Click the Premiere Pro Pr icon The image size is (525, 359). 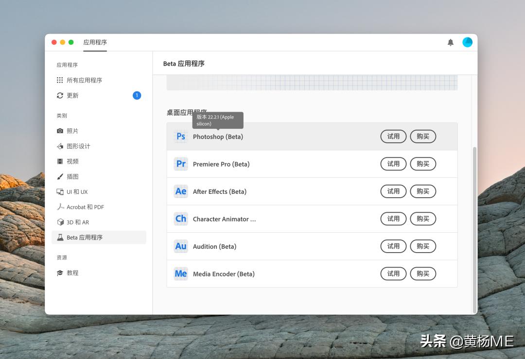click(181, 164)
